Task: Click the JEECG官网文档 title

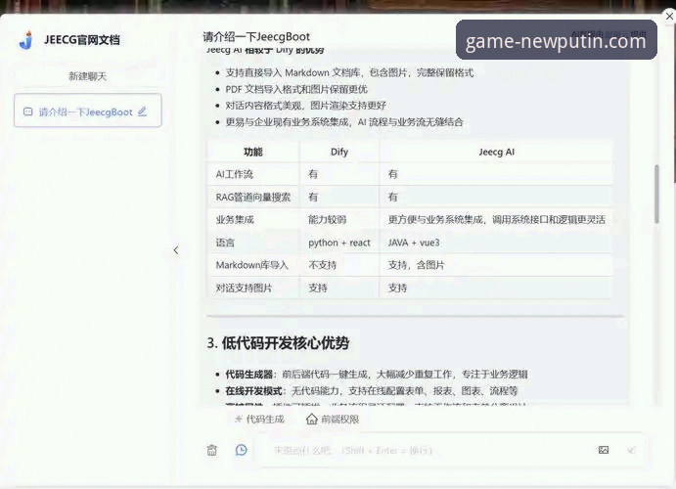Action: tap(82, 40)
